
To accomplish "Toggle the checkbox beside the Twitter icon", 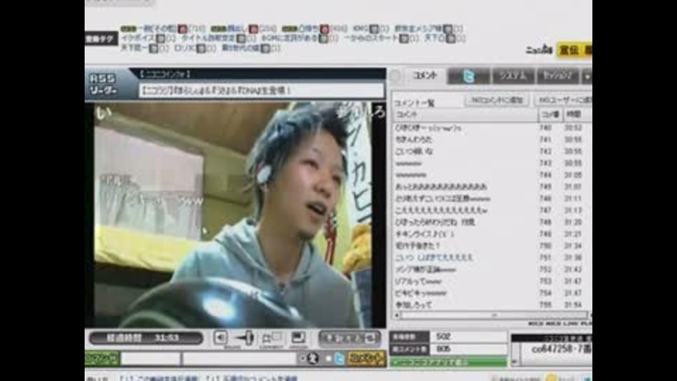I will tap(329, 358).
